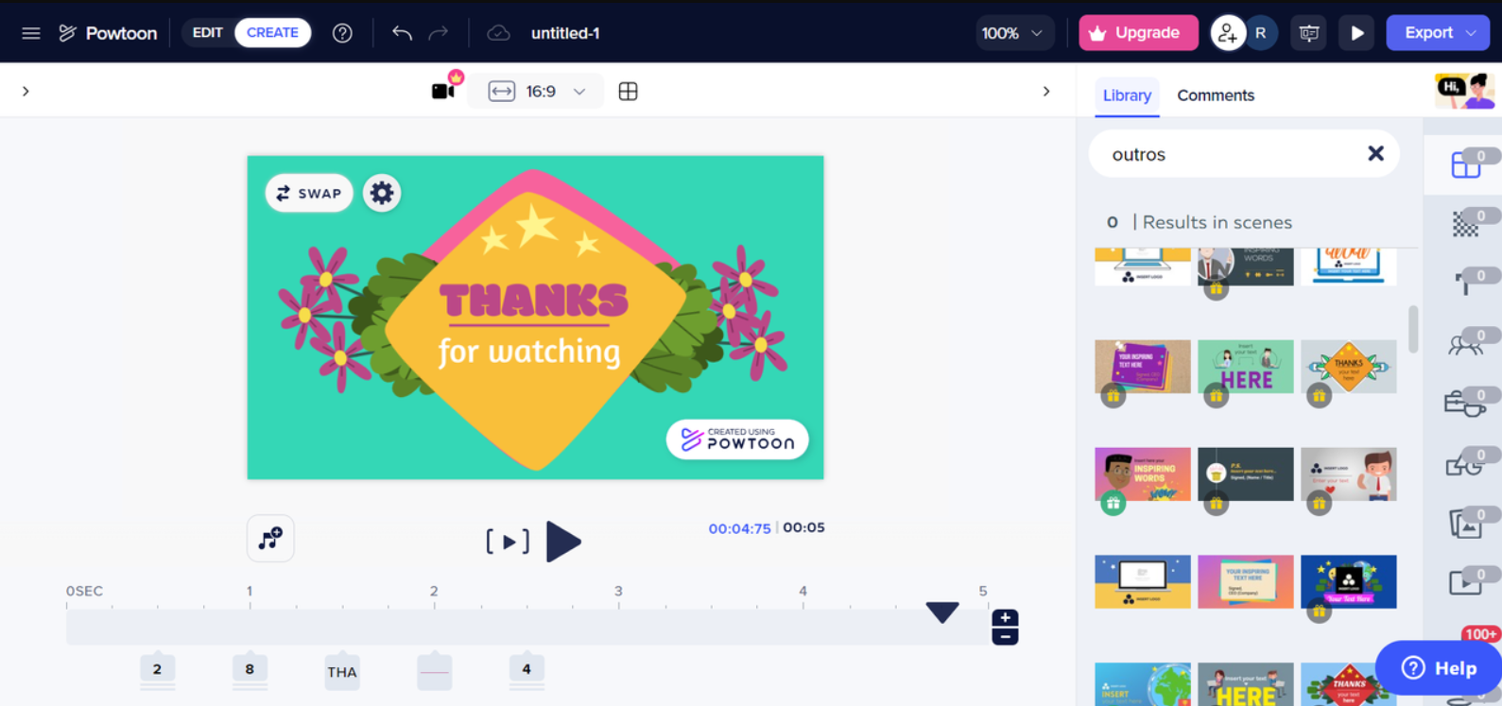Click the add collaborator icon
The height and width of the screenshot is (706, 1502).
1227,33
